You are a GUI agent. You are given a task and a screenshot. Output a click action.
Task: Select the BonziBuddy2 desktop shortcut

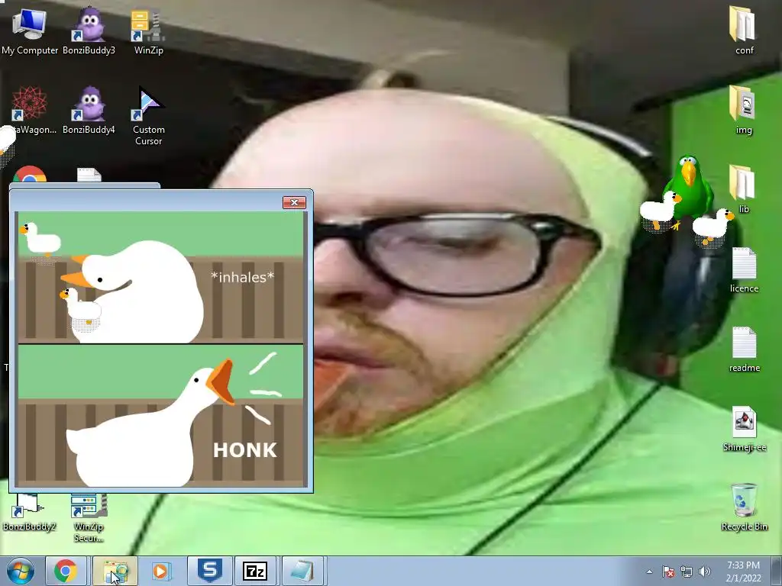click(29, 514)
